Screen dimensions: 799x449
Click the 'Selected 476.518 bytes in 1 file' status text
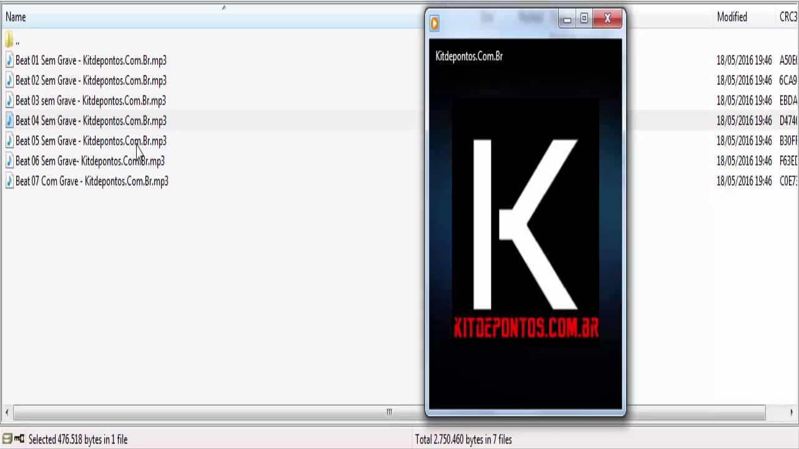pyautogui.click(x=78, y=440)
